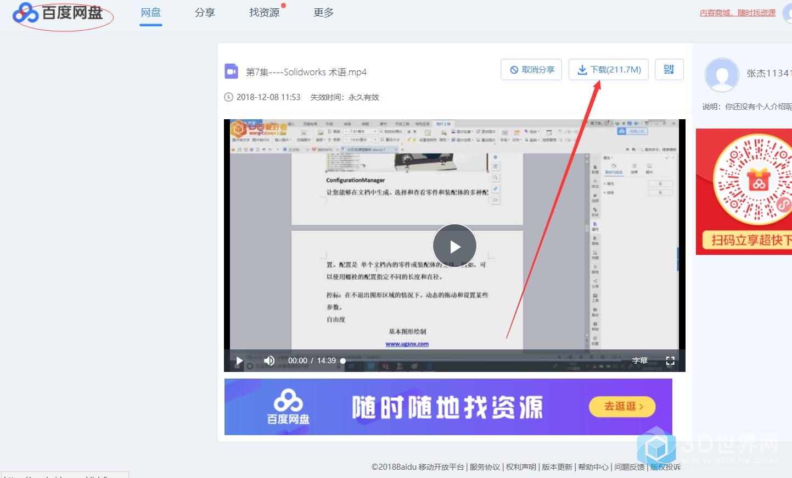Click the video file type icon

click(x=231, y=71)
